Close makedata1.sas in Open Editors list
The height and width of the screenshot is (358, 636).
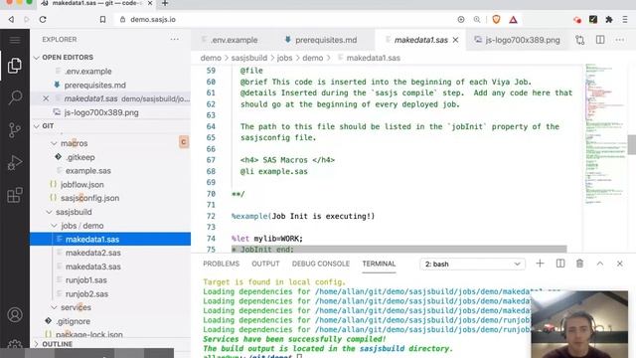click(x=46, y=98)
